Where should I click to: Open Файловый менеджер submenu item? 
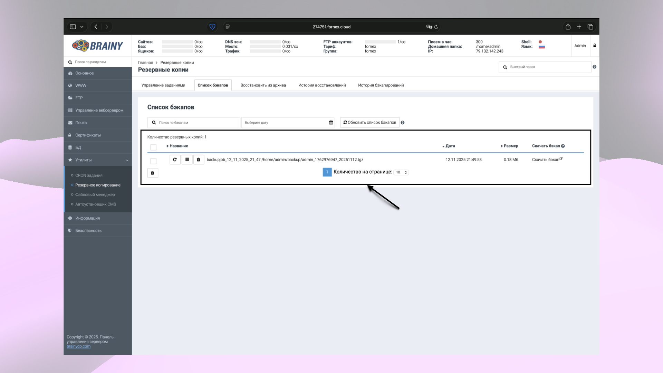coord(95,195)
